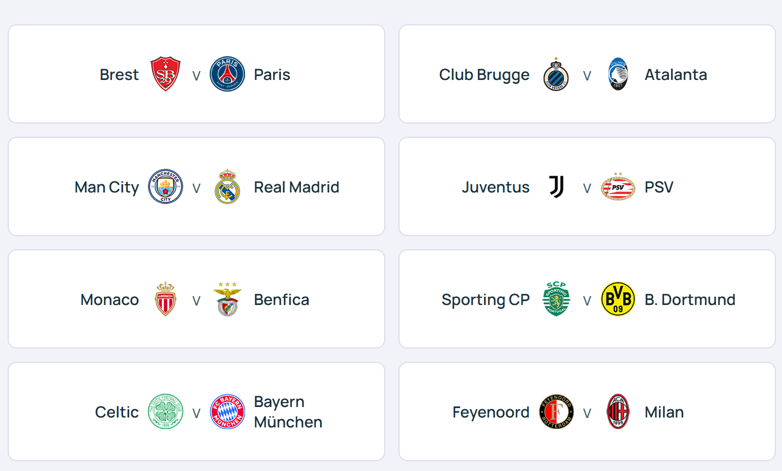
Task: Select the Paris Saint-Germain logo
Action: pyautogui.click(x=227, y=74)
